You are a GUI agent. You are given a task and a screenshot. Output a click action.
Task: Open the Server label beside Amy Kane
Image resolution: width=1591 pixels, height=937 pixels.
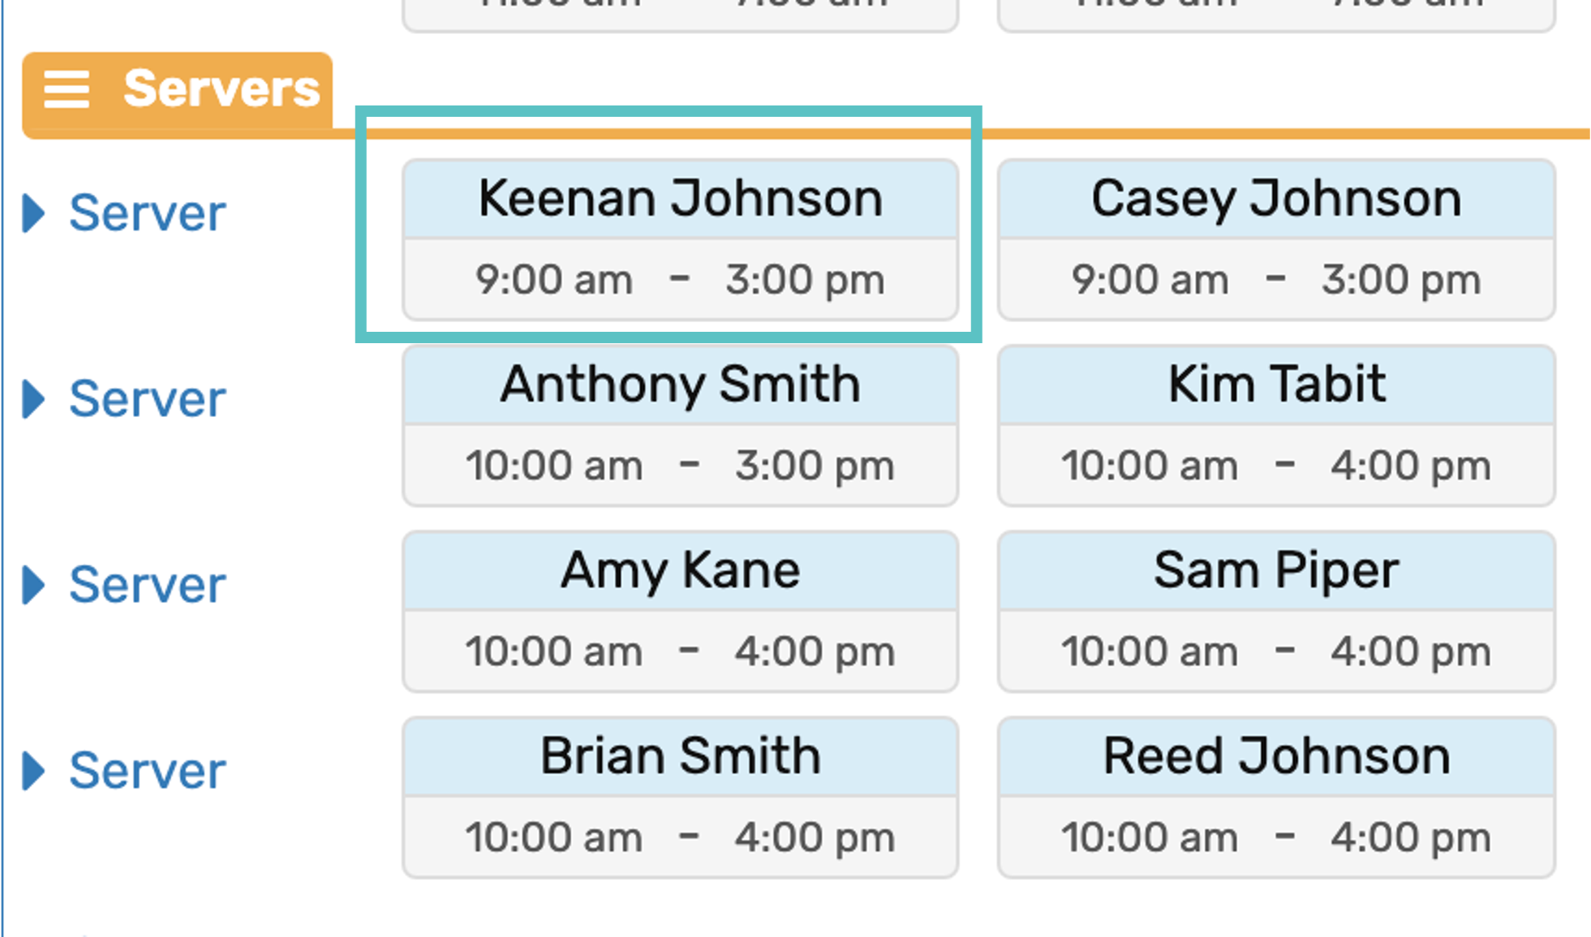(x=147, y=585)
